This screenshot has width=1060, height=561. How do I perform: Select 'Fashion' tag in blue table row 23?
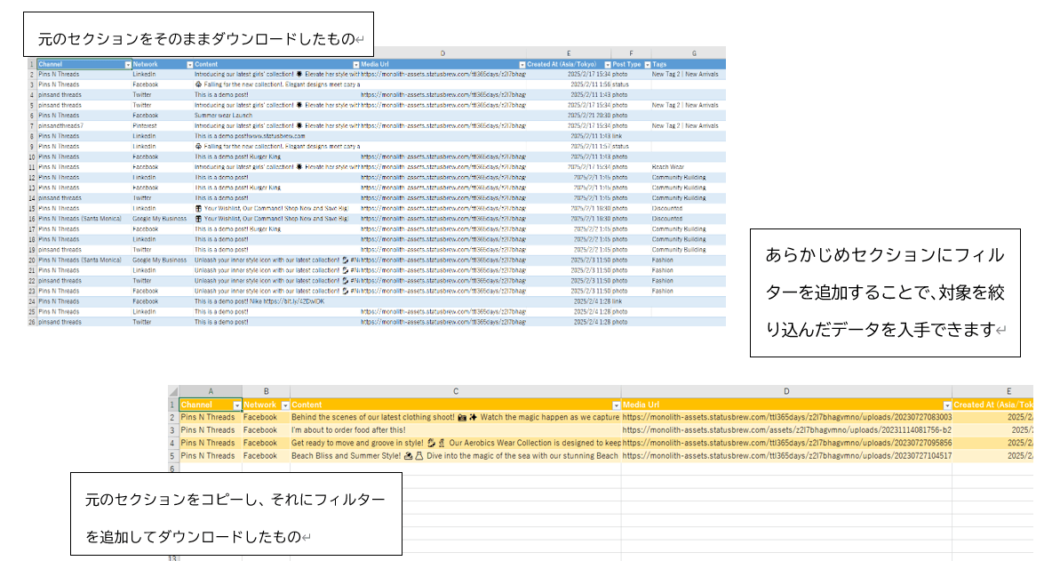click(689, 291)
